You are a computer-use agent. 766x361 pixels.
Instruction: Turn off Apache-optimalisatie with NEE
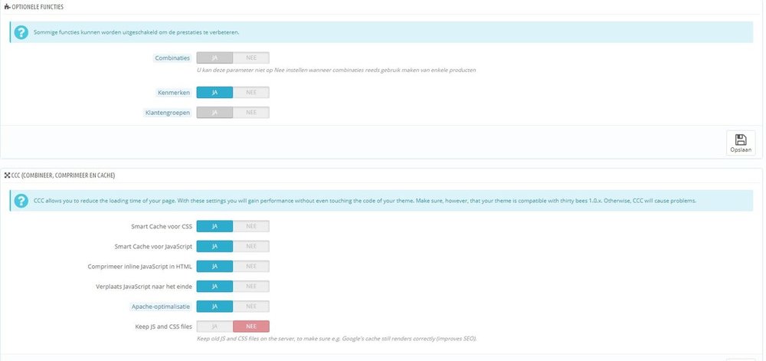coord(251,306)
